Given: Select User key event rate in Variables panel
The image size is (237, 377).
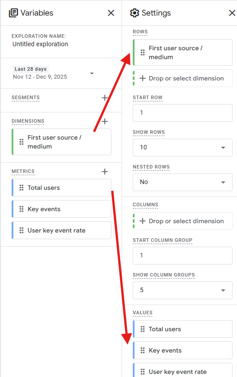Looking at the screenshot, I should (x=61, y=231).
